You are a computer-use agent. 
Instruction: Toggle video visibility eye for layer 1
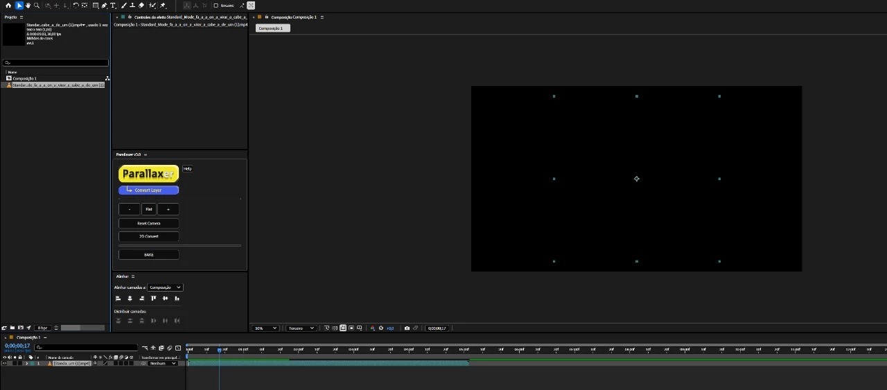4,363
